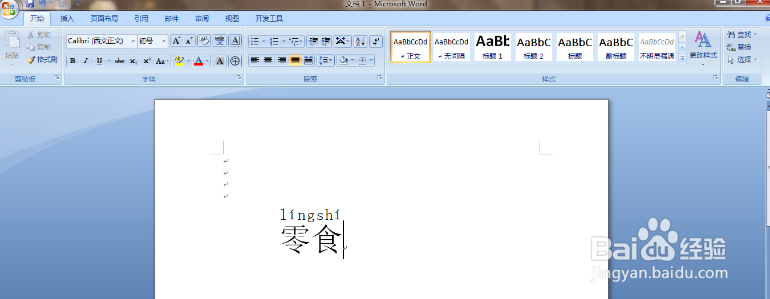Expand the styles gallery (more arrow)
This screenshot has height=299, width=770.
coord(682,58)
